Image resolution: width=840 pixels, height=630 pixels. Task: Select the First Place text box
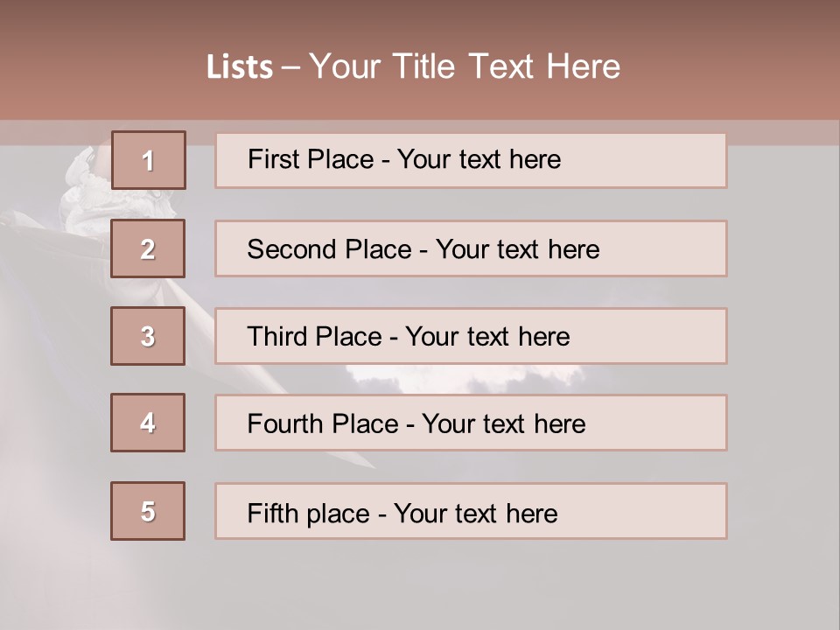[x=471, y=160]
